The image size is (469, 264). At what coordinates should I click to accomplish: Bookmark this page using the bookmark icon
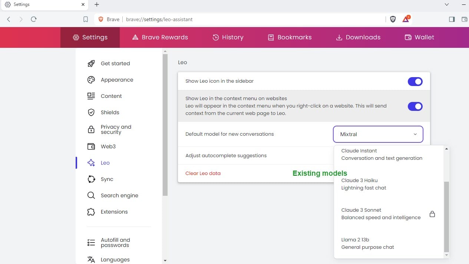[x=86, y=19]
